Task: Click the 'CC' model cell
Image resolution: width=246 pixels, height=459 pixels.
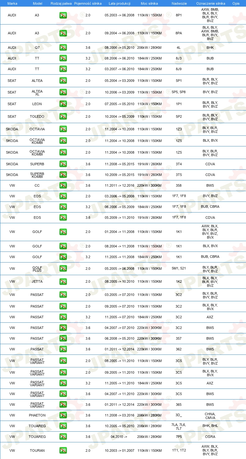Action: pos(37,185)
